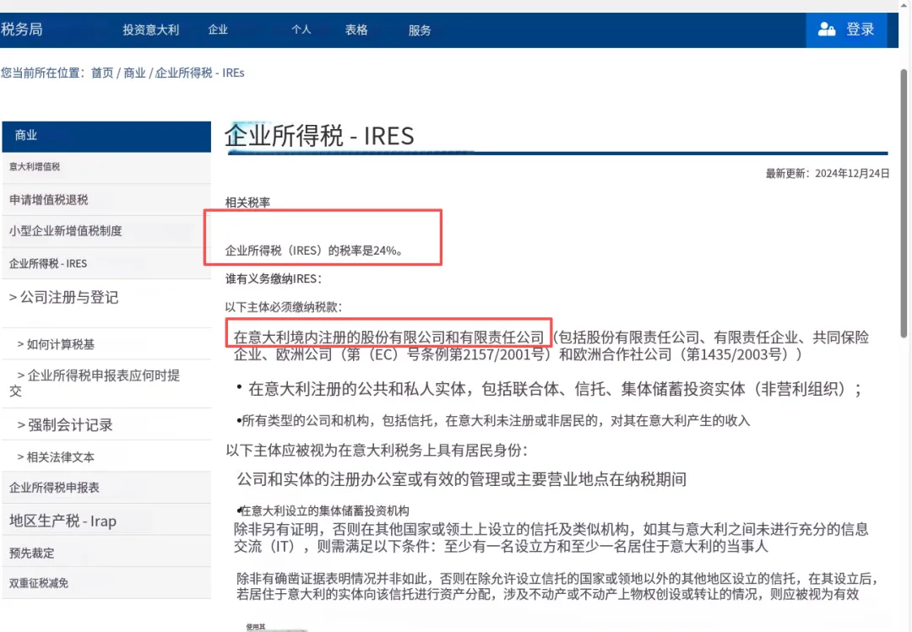This screenshot has height=632, width=912.
Task: Open the 投资意大利 menu
Action: coord(152,29)
